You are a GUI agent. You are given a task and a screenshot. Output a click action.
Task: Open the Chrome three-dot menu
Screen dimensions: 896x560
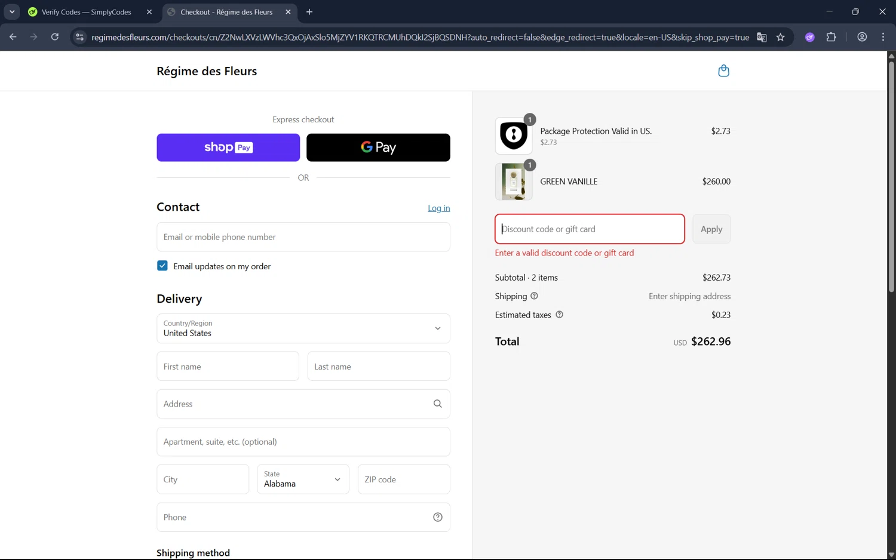pos(883,37)
